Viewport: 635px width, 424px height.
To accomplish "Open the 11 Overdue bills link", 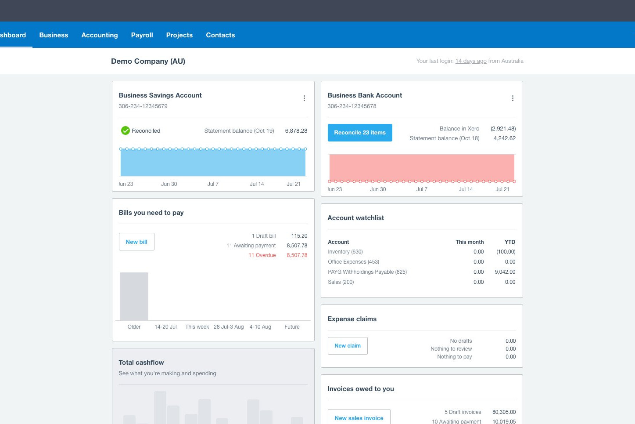I will [x=262, y=255].
